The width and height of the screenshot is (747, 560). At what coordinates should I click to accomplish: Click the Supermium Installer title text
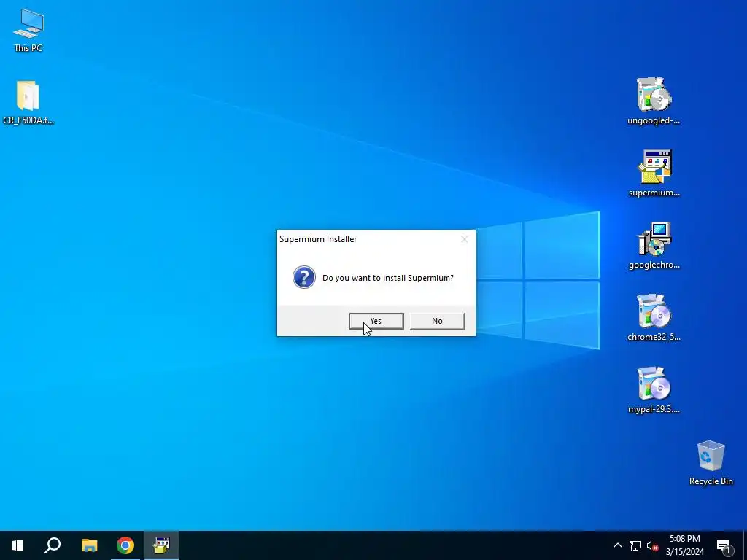tap(318, 239)
